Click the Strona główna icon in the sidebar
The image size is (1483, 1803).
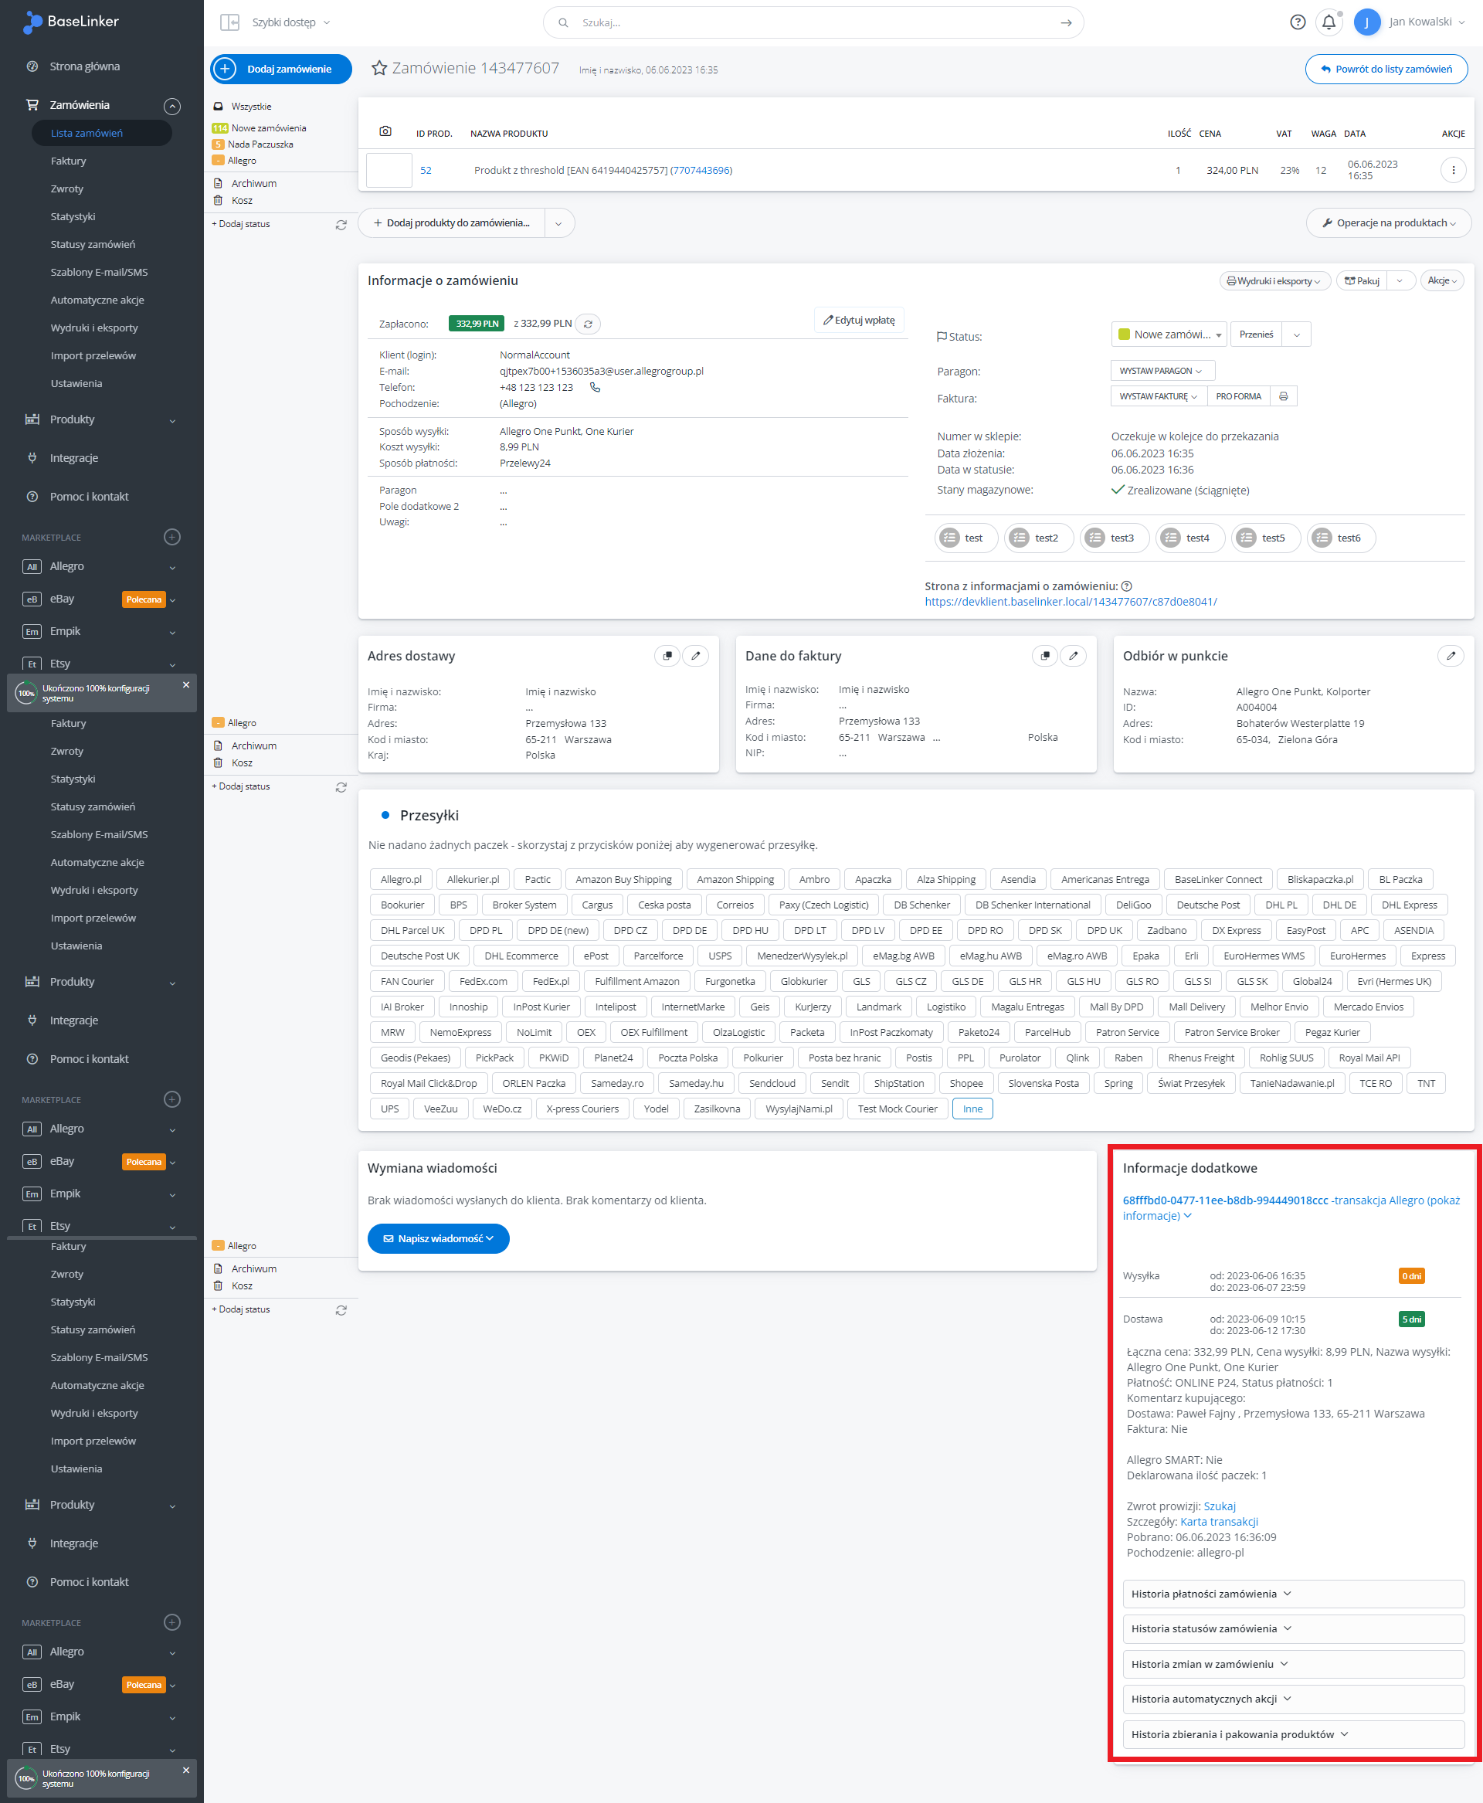[x=32, y=66]
